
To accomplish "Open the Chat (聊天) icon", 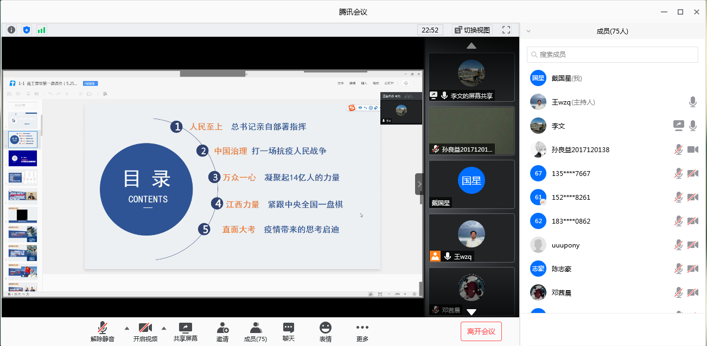I will [x=288, y=331].
